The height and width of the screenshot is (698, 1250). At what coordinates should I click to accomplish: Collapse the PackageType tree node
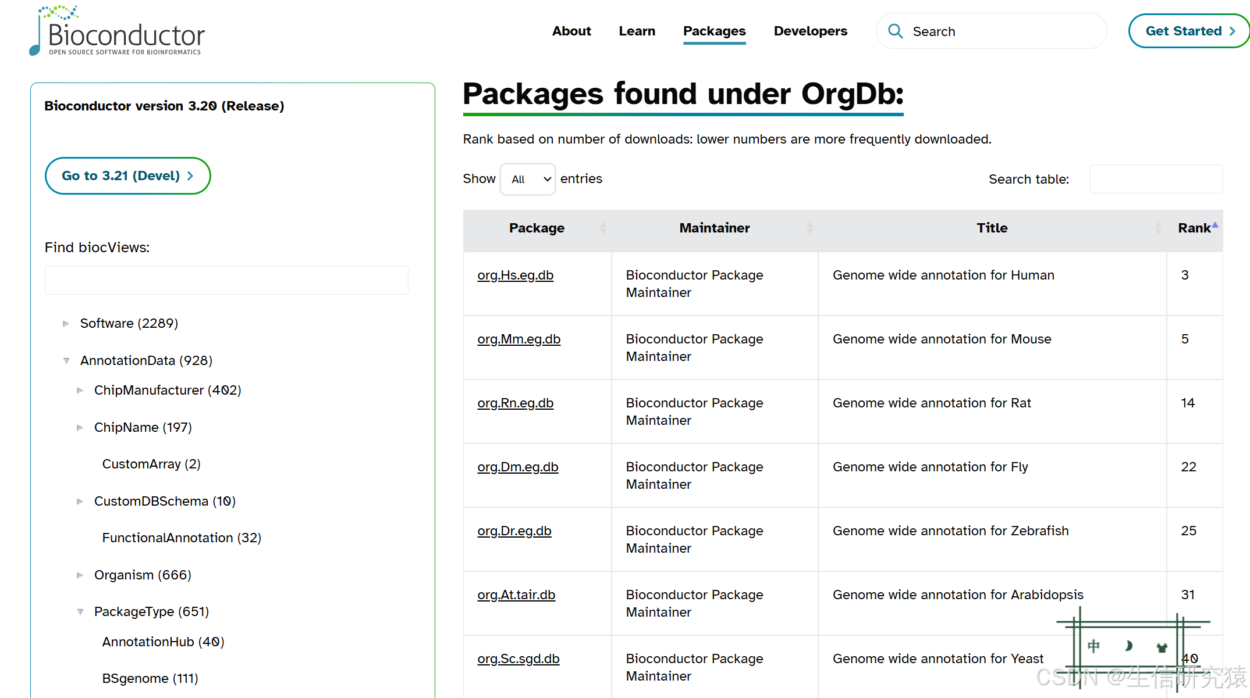coord(80,612)
